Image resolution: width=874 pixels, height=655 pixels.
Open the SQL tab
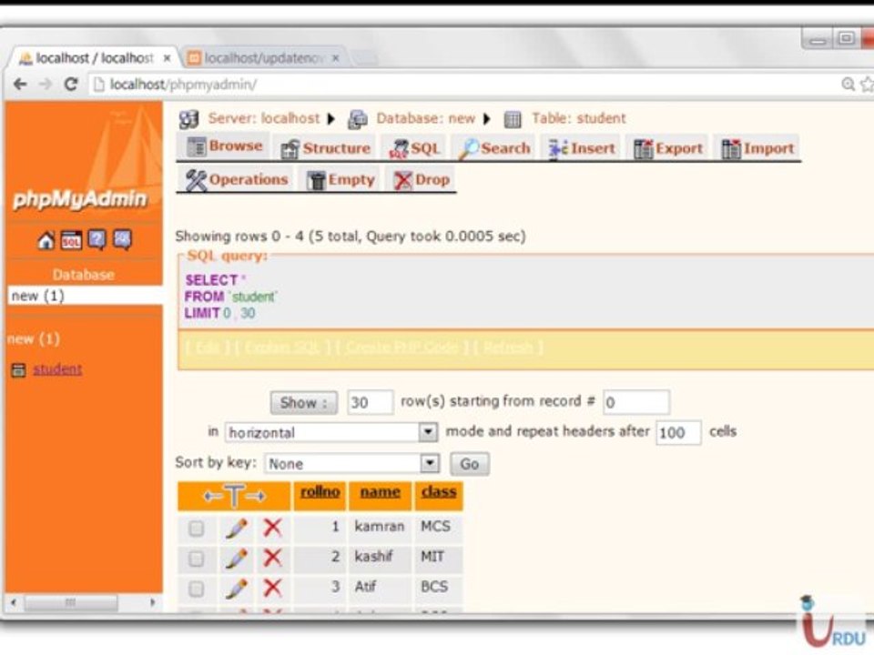[x=415, y=148]
